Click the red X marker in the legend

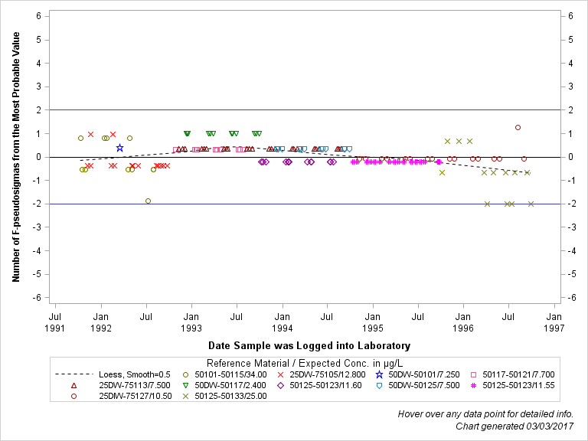280,374
